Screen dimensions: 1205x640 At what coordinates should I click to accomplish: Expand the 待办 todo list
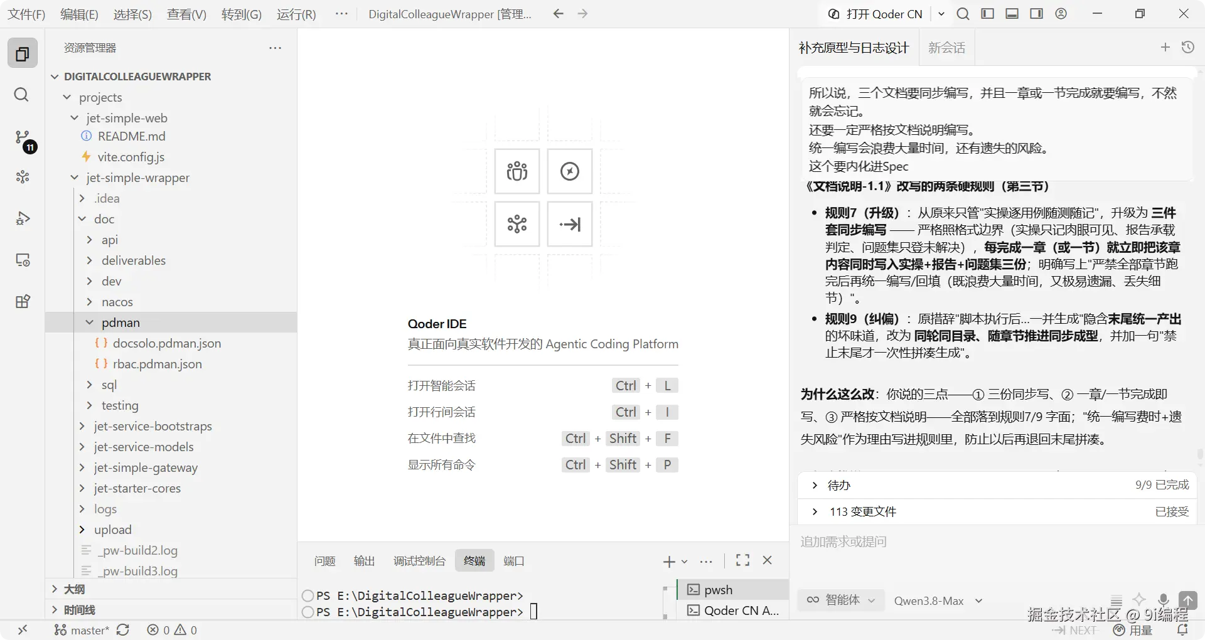[x=997, y=485]
